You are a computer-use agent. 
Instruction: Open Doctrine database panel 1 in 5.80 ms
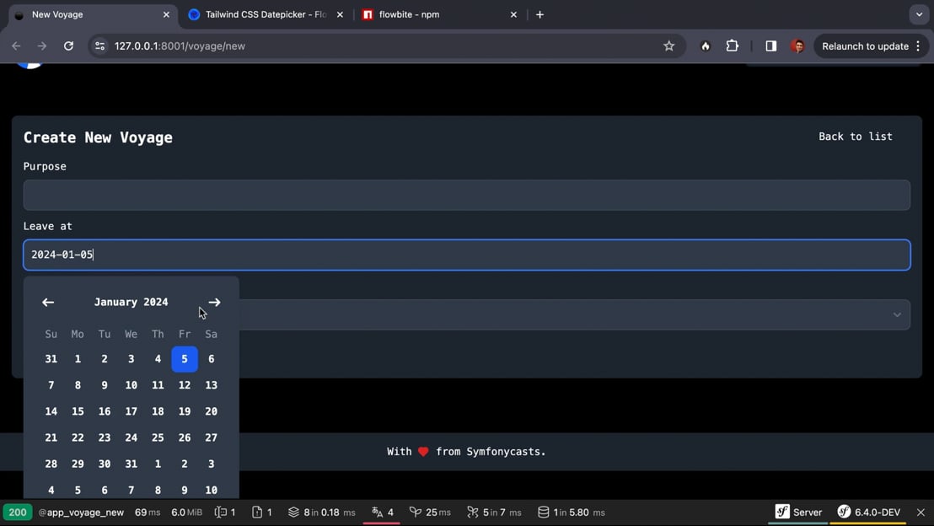pyautogui.click(x=572, y=513)
